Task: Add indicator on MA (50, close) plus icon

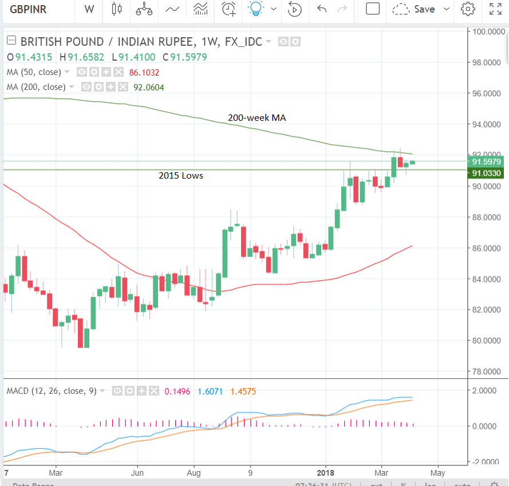Action: pyautogui.click(x=106, y=72)
